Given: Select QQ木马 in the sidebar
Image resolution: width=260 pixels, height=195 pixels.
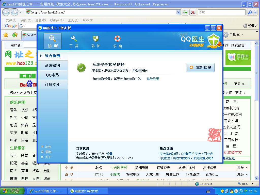Looking at the screenshot, I should point(52,75).
